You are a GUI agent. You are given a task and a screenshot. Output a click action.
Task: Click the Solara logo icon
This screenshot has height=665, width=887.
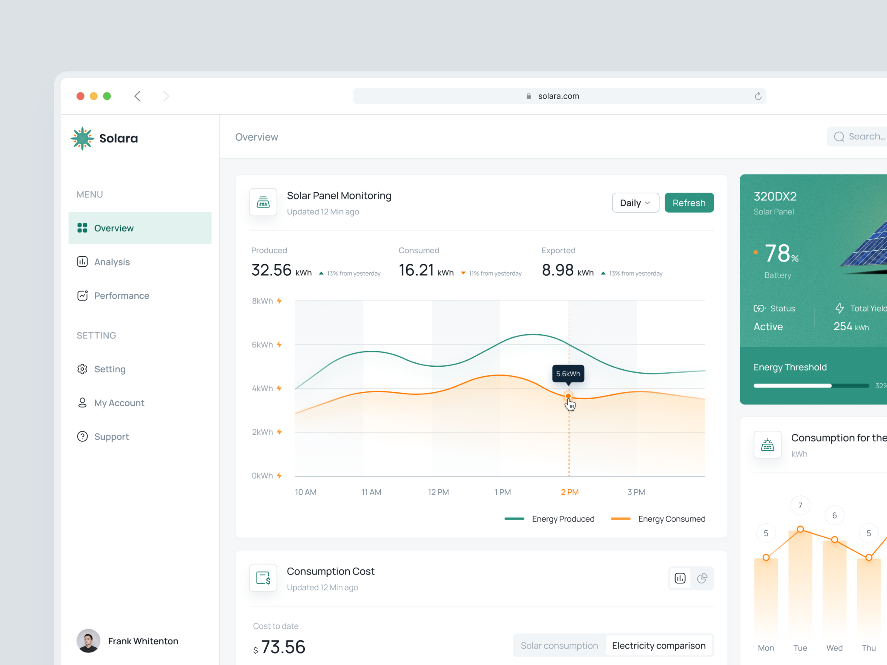tap(82, 138)
